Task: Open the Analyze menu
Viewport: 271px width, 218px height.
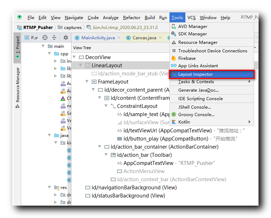Action: pos(111,18)
